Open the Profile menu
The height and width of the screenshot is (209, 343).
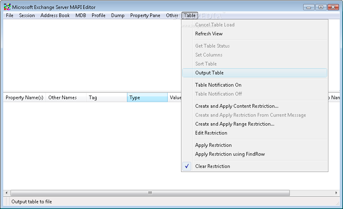[99, 15]
